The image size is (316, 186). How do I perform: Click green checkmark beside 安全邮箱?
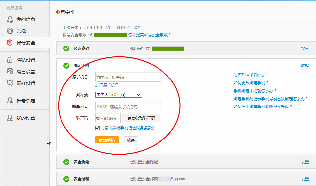[66, 179]
